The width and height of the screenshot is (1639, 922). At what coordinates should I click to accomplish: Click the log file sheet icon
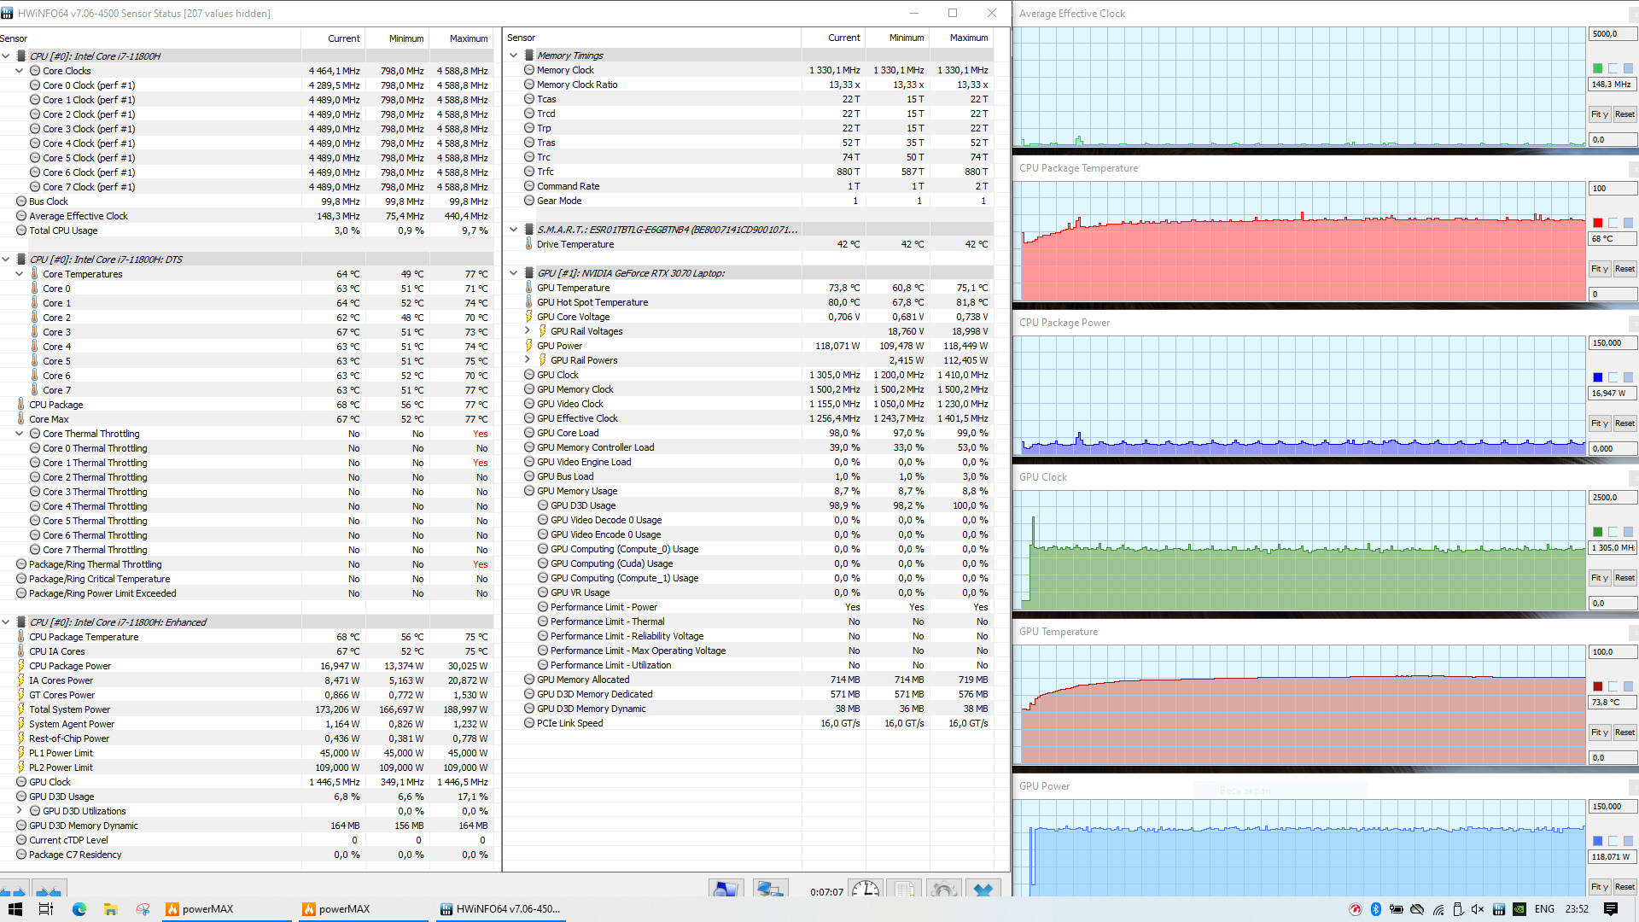point(904,890)
